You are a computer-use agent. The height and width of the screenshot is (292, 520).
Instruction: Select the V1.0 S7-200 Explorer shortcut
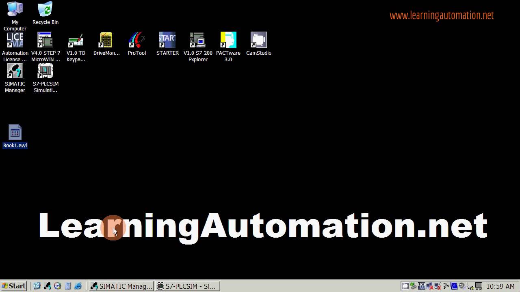click(198, 47)
